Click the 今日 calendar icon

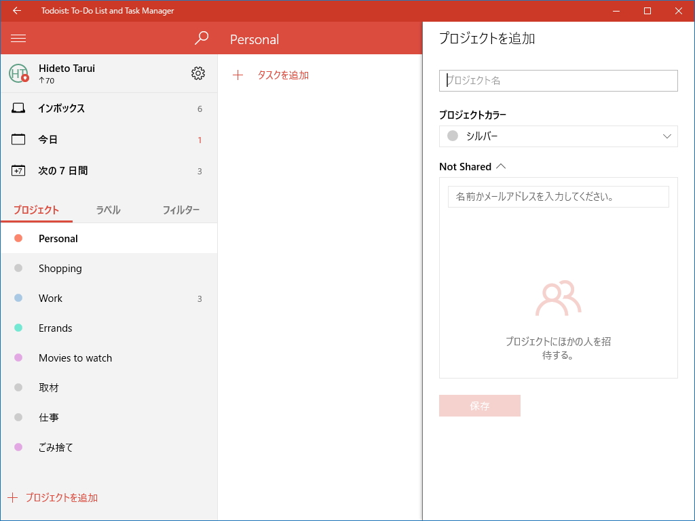[x=18, y=139]
